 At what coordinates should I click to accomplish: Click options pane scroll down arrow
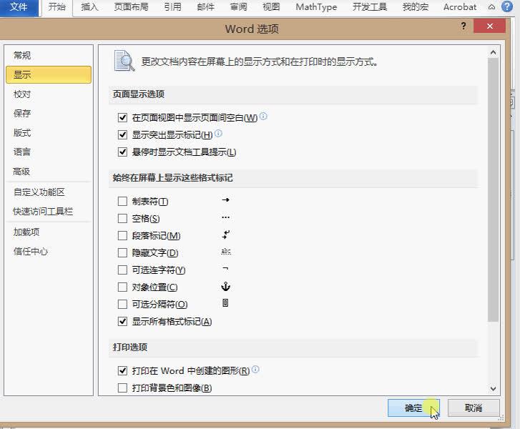493,388
